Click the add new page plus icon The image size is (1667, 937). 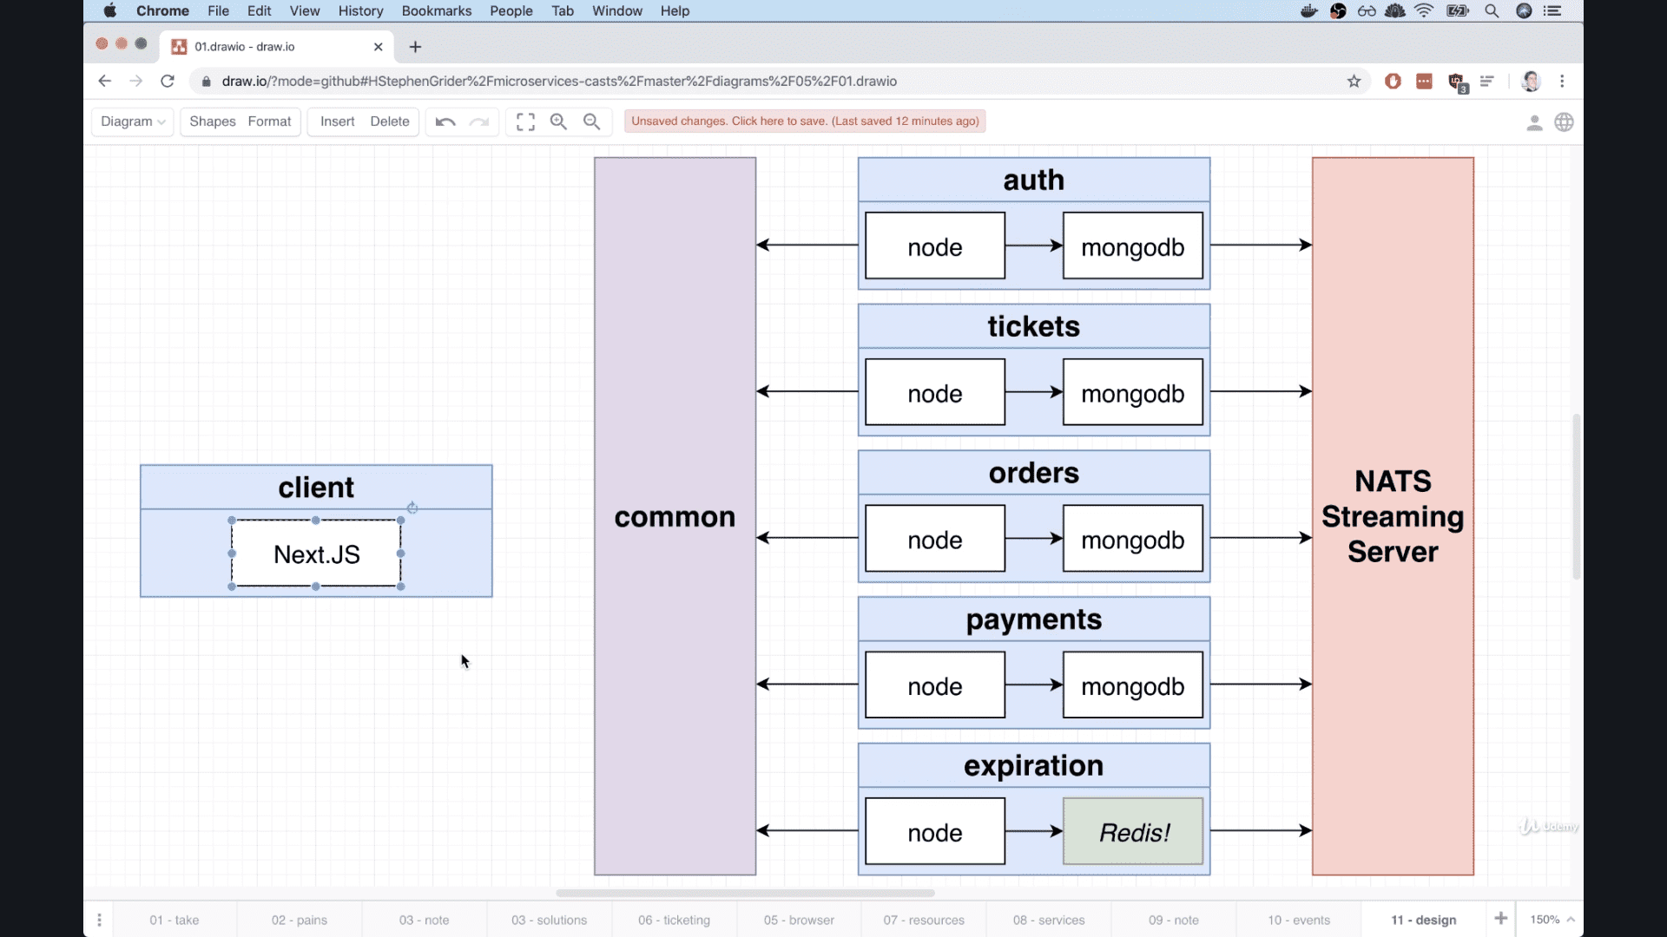(1500, 919)
